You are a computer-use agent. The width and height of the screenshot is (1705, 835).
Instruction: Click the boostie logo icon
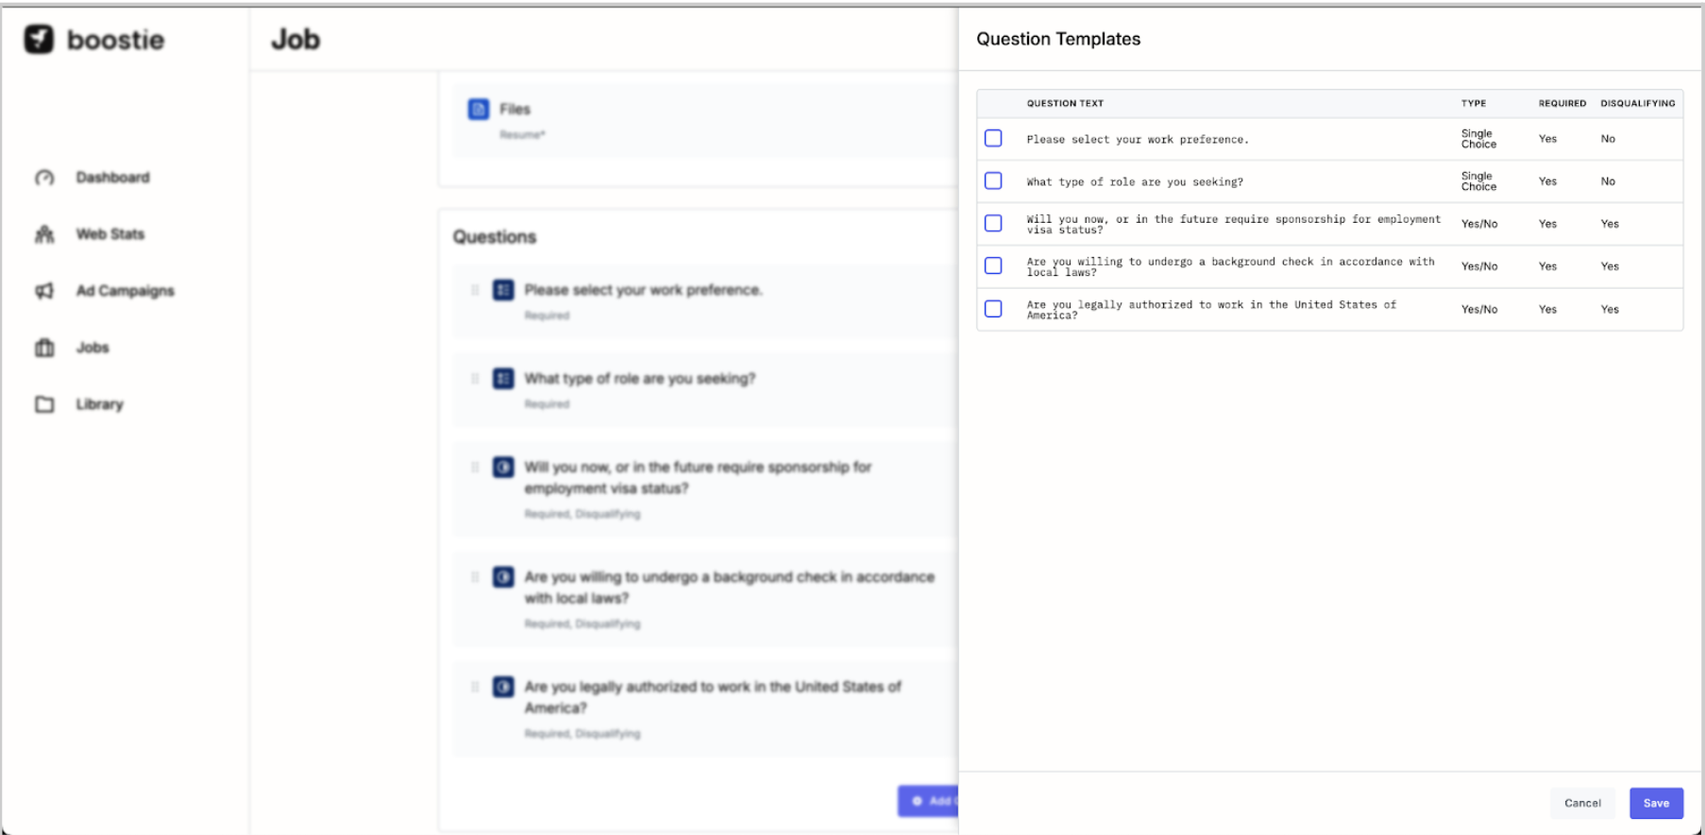click(x=39, y=39)
